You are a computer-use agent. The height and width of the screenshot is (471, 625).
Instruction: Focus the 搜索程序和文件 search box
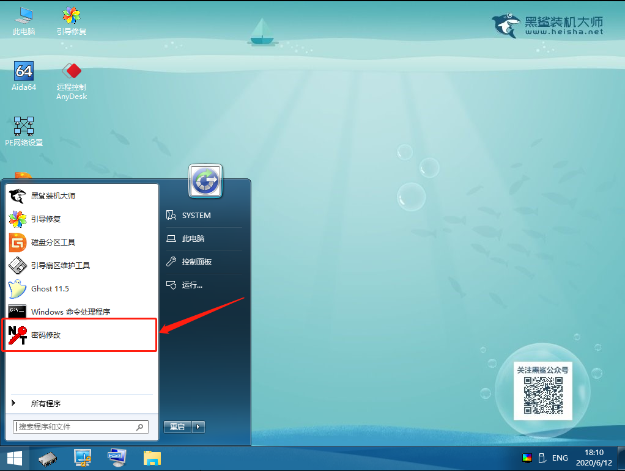76,427
